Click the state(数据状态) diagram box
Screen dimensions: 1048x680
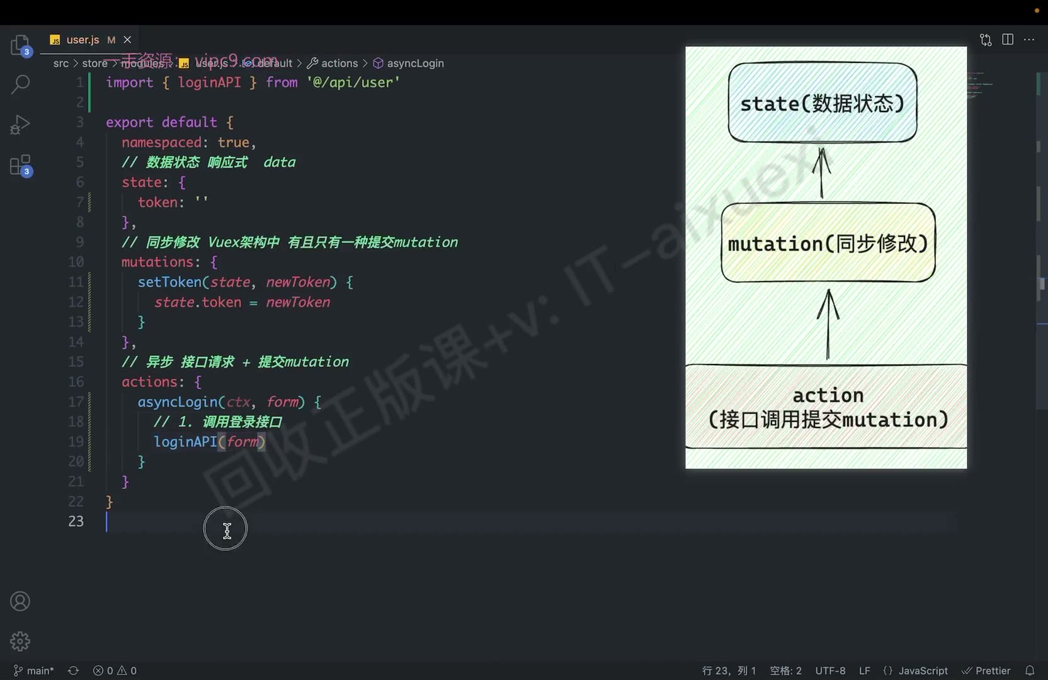[x=822, y=103]
